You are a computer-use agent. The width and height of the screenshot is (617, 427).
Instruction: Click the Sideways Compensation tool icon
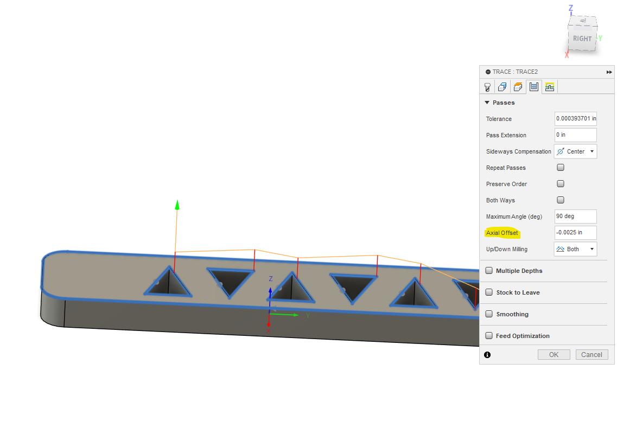click(x=560, y=151)
